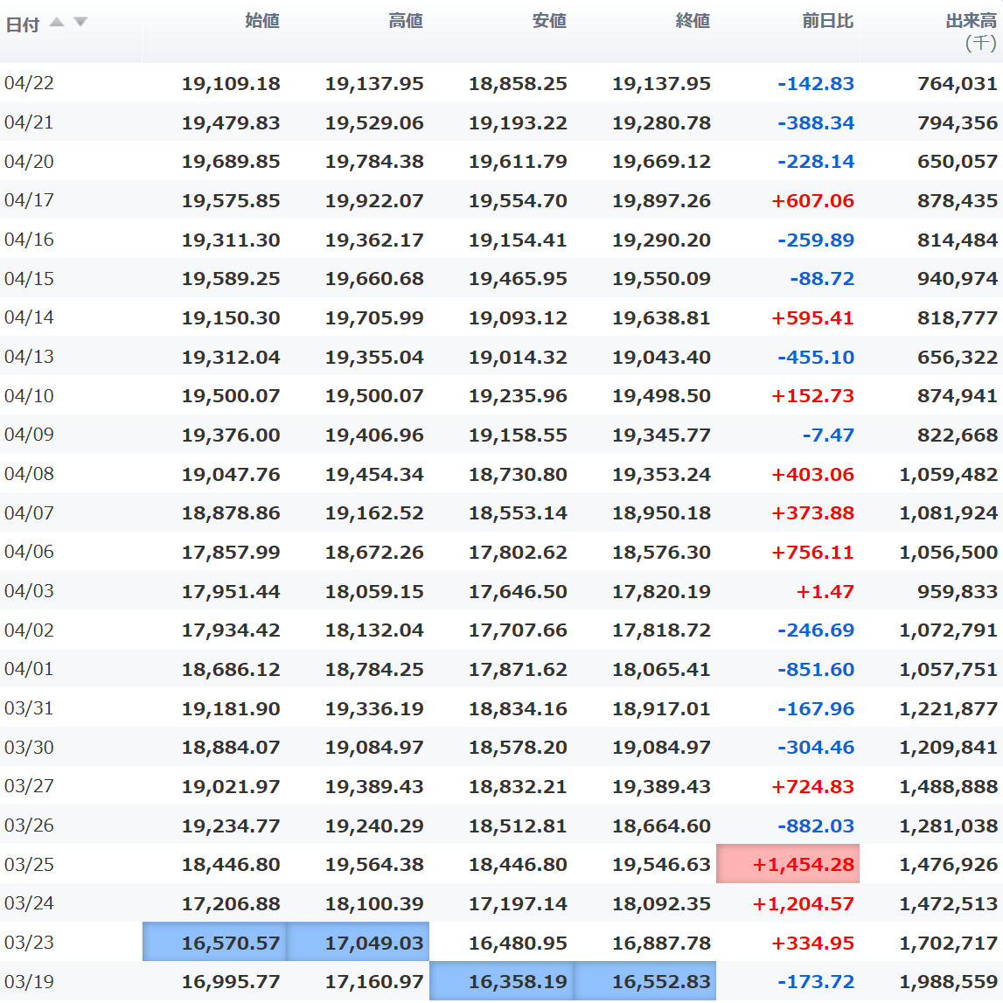Select volume 764,031

coord(958,84)
